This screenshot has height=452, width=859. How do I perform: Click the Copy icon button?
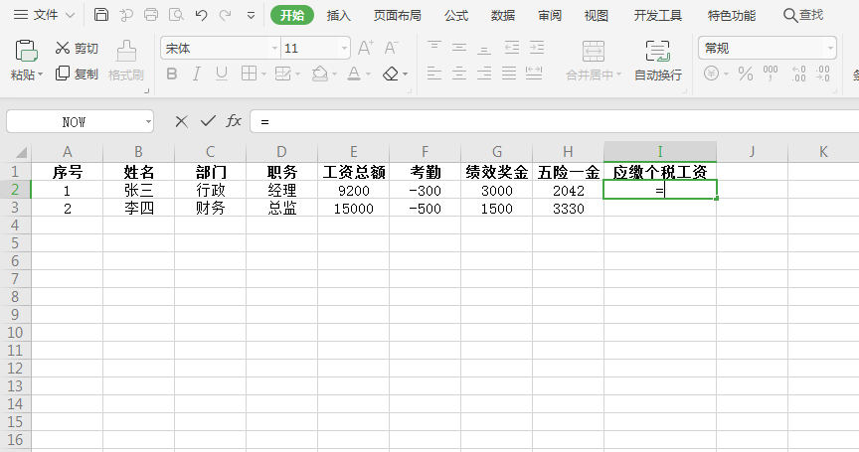[x=77, y=74]
